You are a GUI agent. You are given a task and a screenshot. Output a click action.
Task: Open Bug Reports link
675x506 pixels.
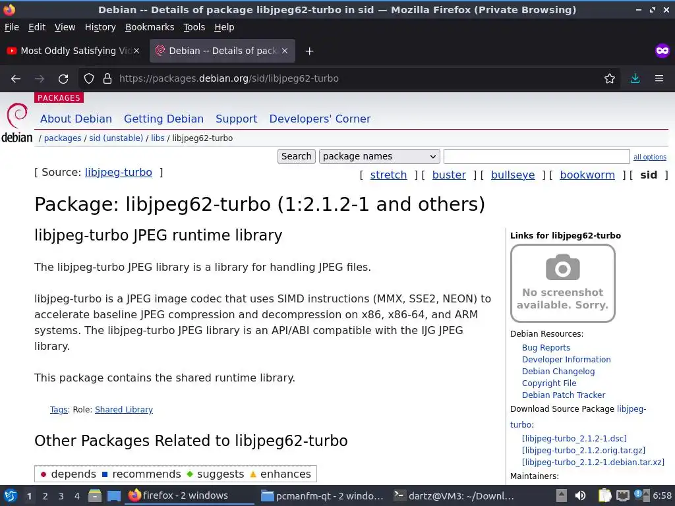546,348
